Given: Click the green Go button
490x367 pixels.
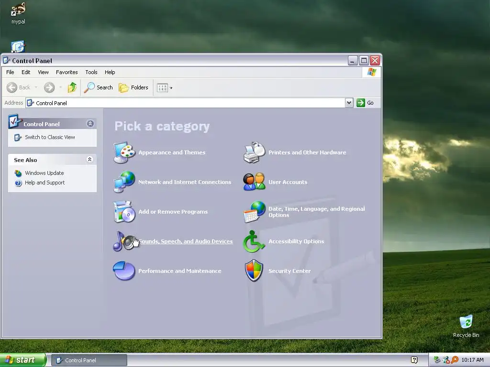Looking at the screenshot, I should 365,103.
